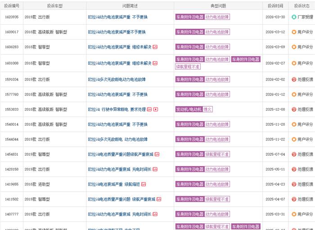Click complaint number 1577760
315x230 pixels.
(x=11, y=95)
